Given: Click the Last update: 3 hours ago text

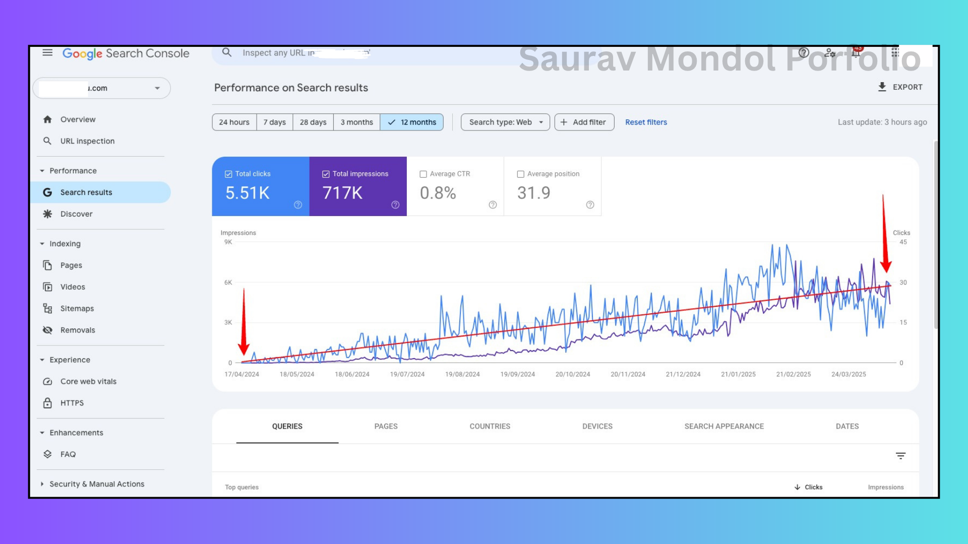Looking at the screenshot, I should point(882,122).
